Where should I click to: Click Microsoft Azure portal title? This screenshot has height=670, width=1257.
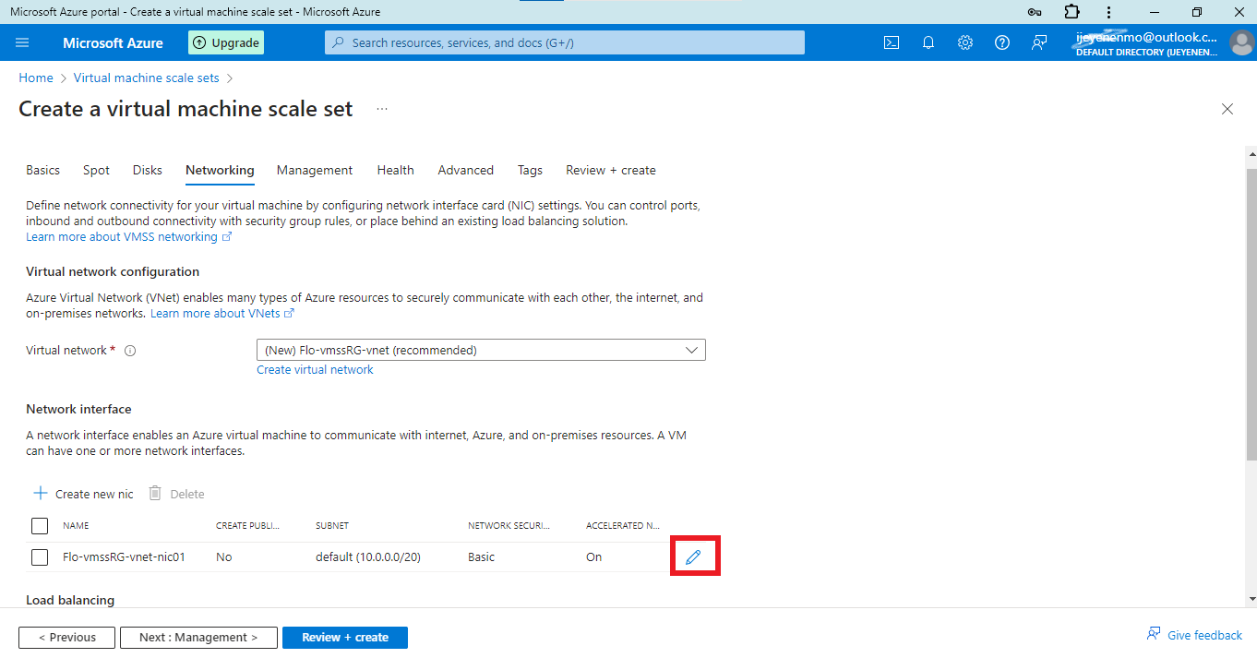pyautogui.click(x=113, y=42)
